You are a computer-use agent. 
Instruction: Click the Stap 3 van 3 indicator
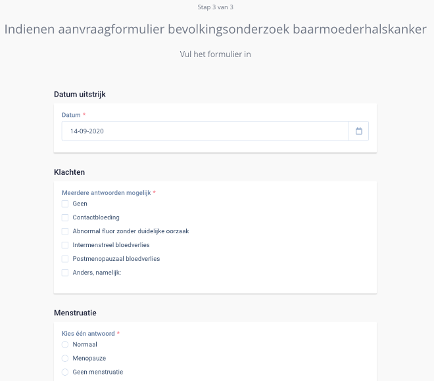215,7
